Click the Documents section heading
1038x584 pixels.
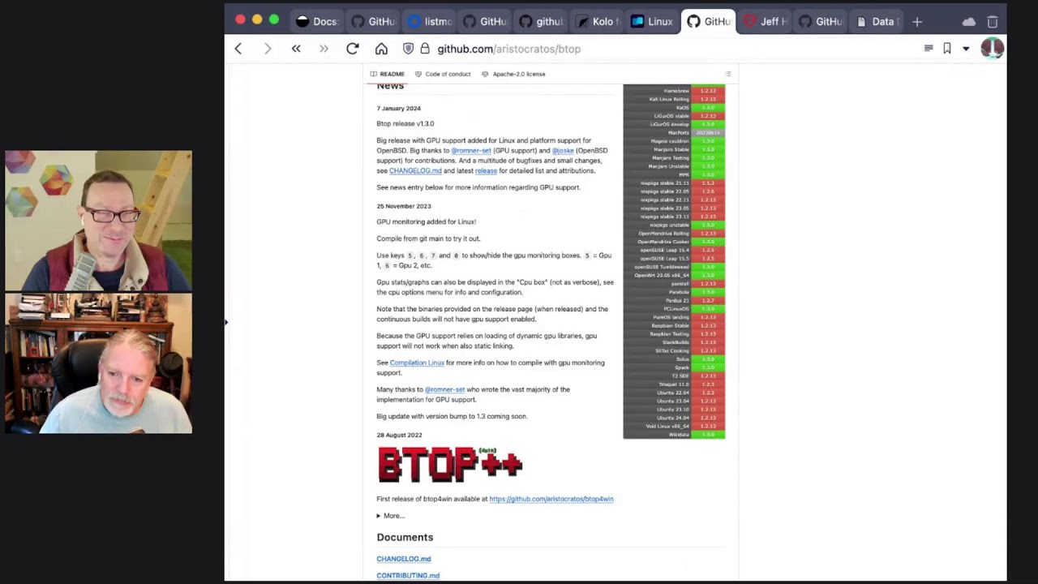pyautogui.click(x=405, y=537)
